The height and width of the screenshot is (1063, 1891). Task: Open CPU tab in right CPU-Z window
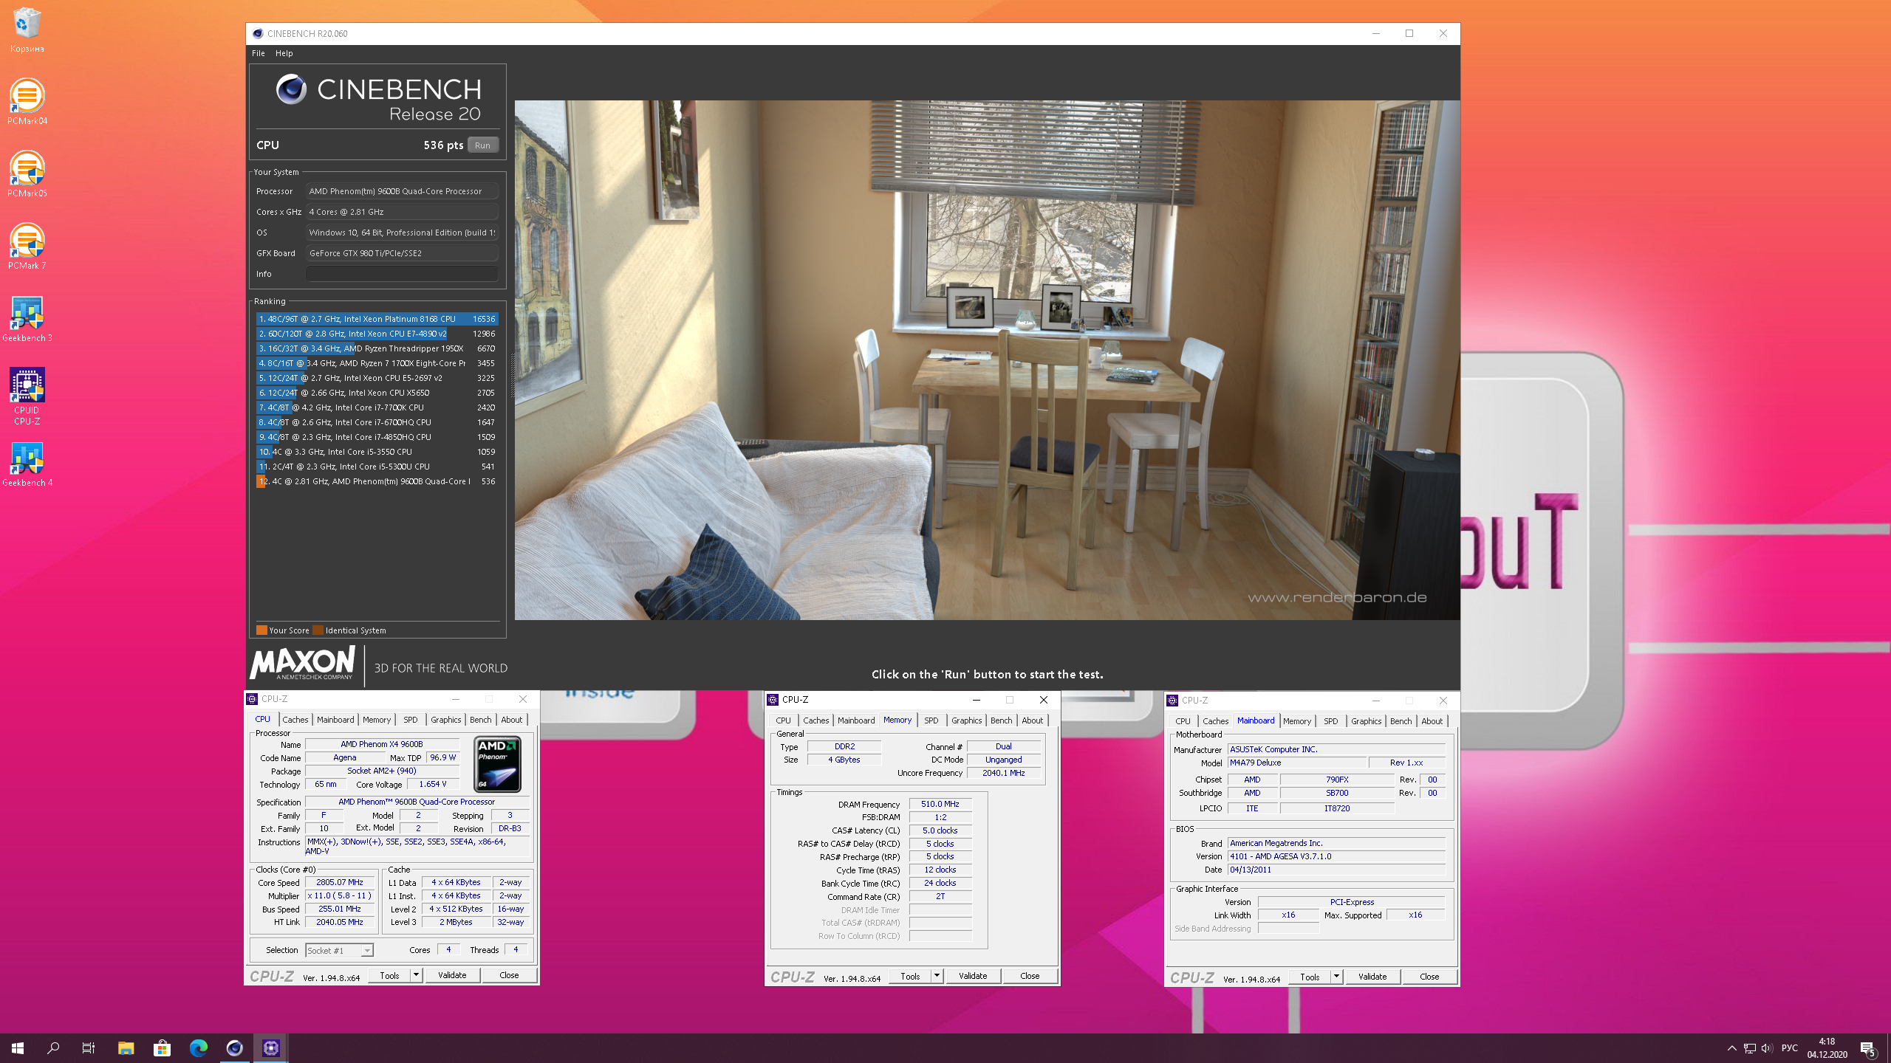tap(1183, 721)
